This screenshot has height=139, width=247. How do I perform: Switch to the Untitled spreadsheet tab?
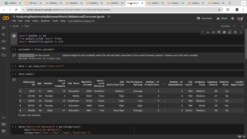[13, 3]
